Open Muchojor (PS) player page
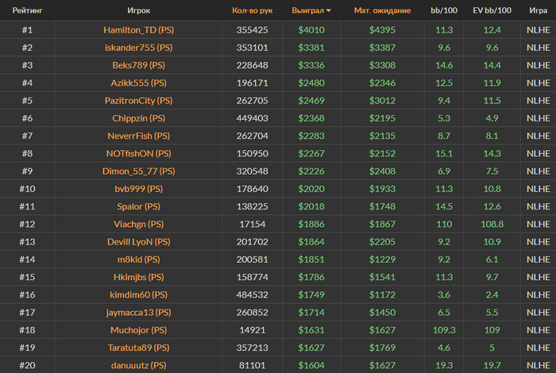The image size is (556, 373). pyautogui.click(x=139, y=330)
